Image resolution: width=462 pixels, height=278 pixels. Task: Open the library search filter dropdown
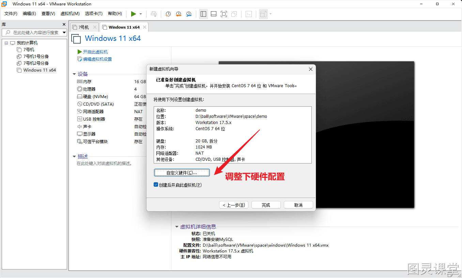point(64,32)
